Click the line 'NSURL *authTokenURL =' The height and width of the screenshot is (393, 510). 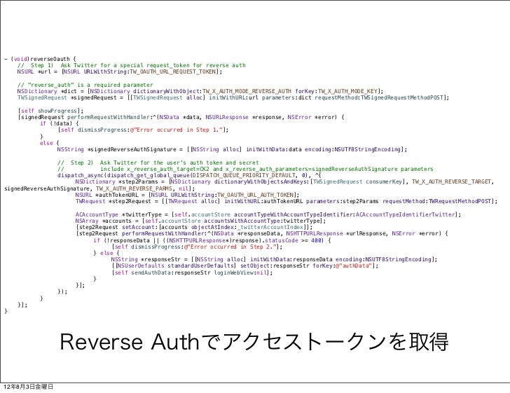(x=187, y=195)
